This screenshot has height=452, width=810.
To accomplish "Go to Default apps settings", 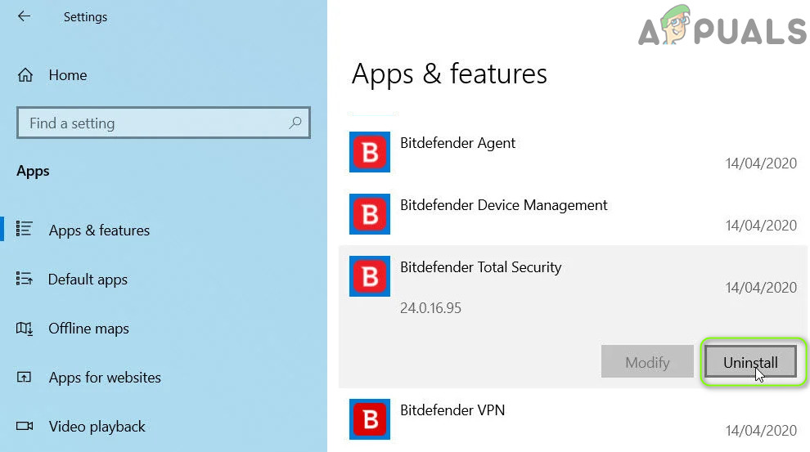I will coord(88,280).
